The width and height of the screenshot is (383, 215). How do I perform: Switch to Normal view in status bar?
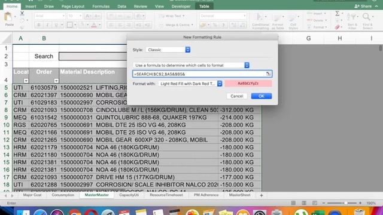[293, 203]
